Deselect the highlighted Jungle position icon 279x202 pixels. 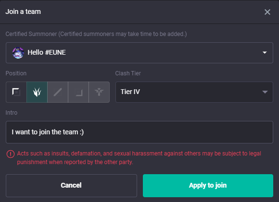tap(37, 92)
